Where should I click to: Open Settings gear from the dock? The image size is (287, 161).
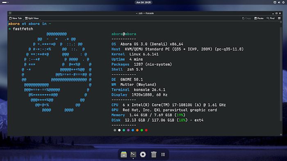143,154
